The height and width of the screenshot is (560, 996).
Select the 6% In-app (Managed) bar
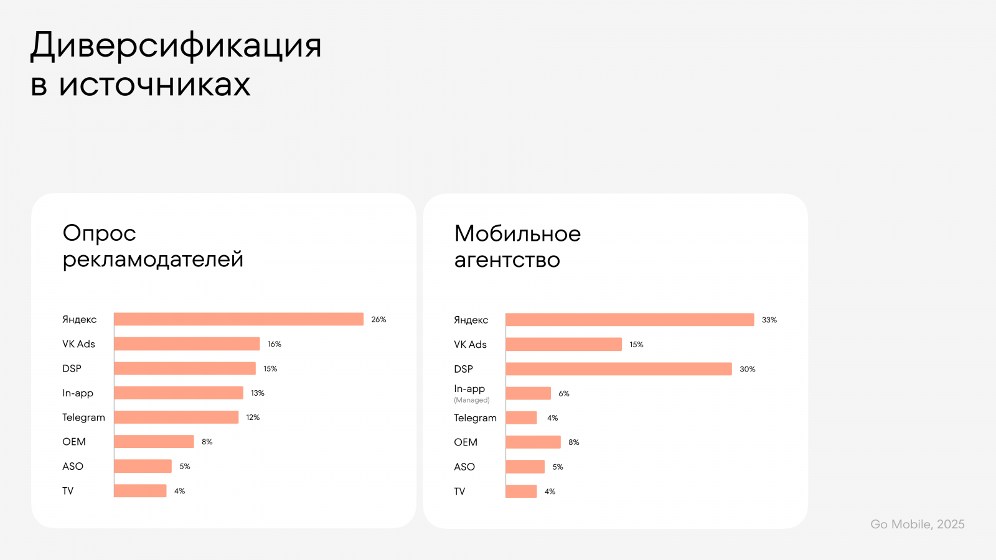click(x=528, y=393)
